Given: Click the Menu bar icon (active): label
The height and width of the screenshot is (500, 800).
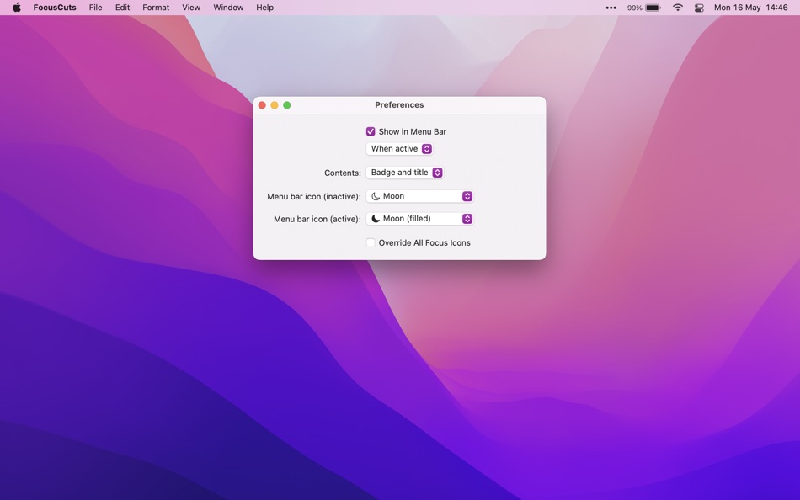Looking at the screenshot, I should click(317, 219).
